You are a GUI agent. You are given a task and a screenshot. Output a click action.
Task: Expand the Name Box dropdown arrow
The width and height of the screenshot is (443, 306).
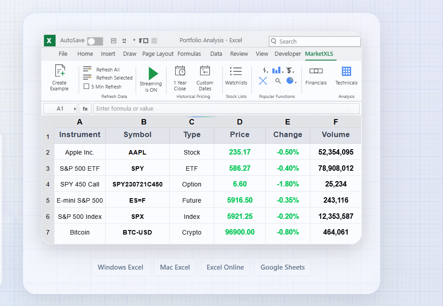75,109
